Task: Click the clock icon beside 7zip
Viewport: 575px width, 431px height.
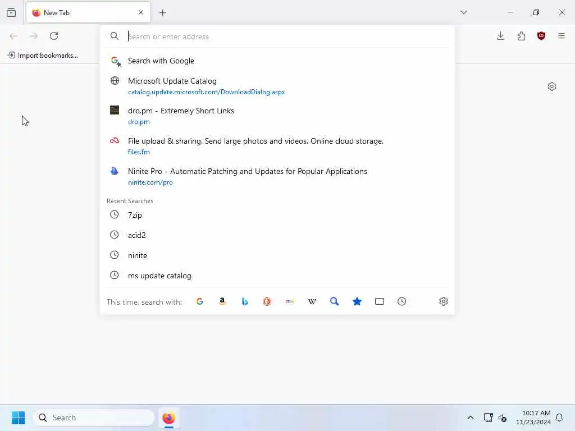Action: coord(115,215)
